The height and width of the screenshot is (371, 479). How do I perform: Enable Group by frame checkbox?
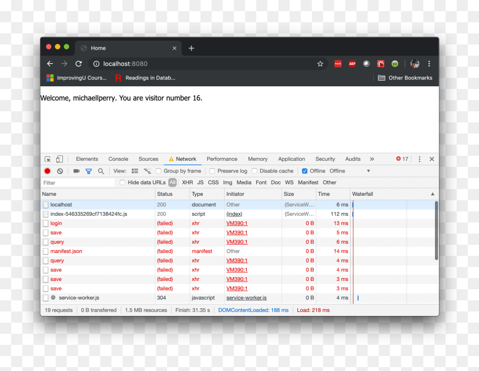159,171
